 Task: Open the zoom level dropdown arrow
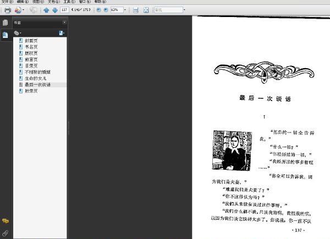[125, 10]
